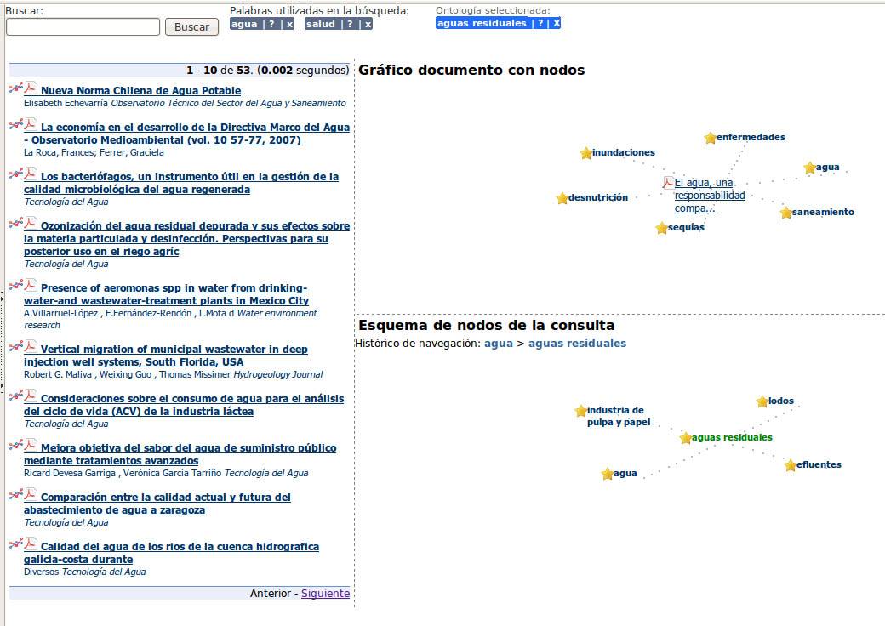Click the ? help of the 'agua' keyword
Image resolution: width=885 pixels, height=626 pixels.
click(271, 24)
